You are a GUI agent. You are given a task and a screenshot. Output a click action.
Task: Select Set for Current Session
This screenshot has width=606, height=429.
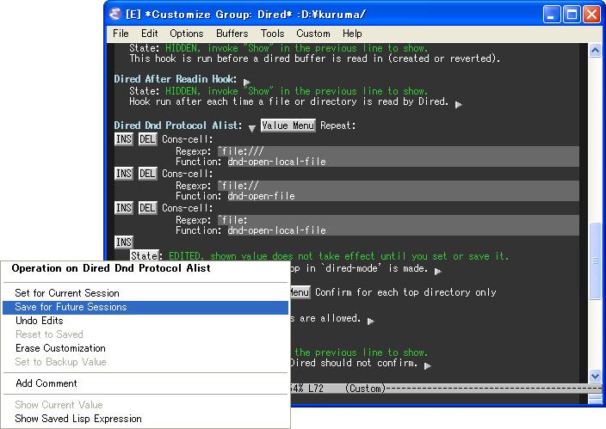pos(67,293)
